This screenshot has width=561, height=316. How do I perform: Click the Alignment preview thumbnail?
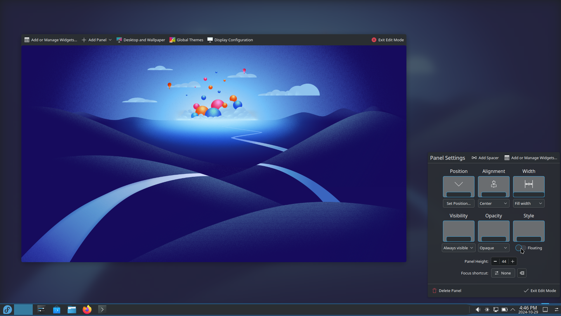[x=494, y=187]
